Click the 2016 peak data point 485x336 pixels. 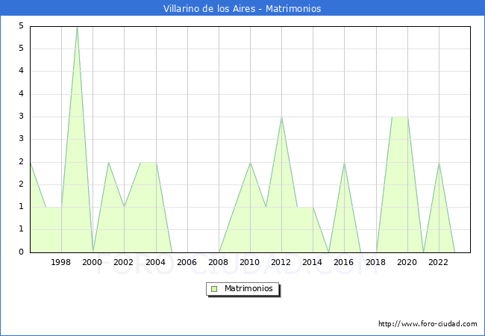coord(344,163)
